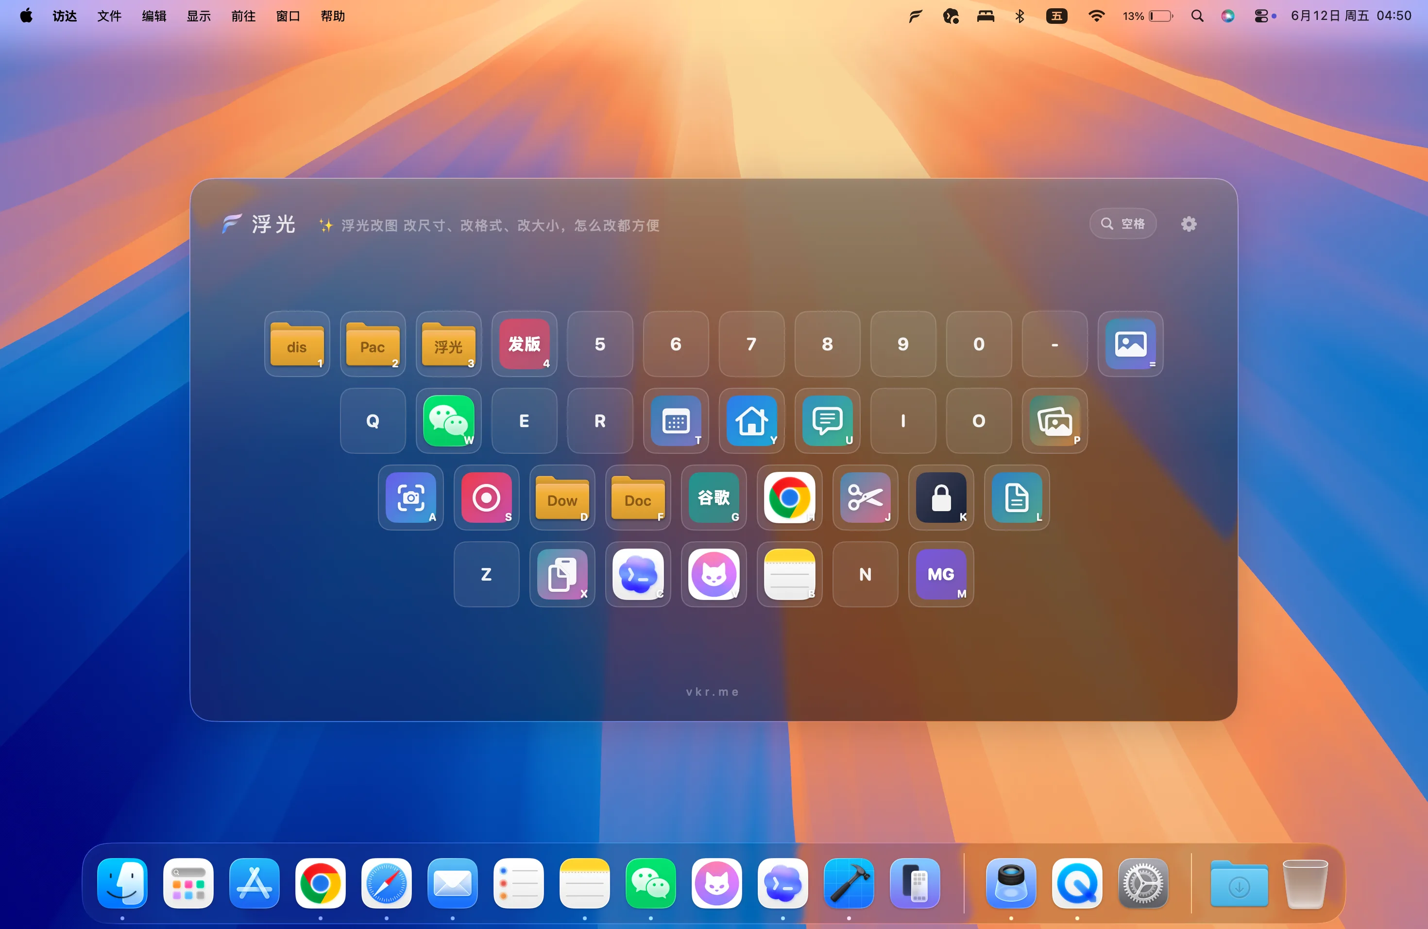Open the 前往 menu
Viewport: 1428px width, 929px height.
244,16
